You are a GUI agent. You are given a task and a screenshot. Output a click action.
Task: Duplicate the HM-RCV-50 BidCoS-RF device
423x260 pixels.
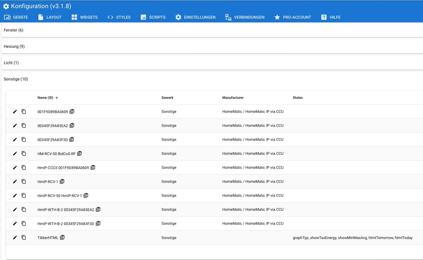coord(24,154)
